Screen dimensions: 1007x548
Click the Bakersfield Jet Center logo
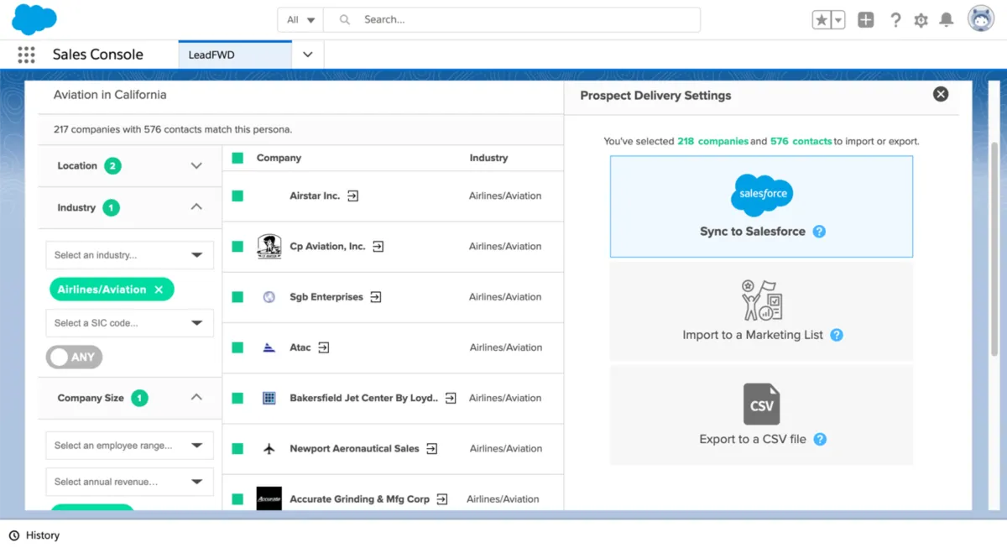click(269, 398)
